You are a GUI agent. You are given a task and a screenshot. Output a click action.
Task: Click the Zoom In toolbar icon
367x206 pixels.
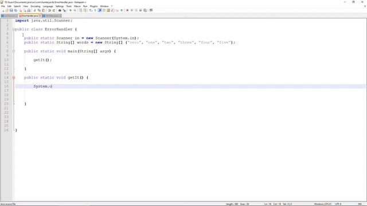(x=70, y=10)
